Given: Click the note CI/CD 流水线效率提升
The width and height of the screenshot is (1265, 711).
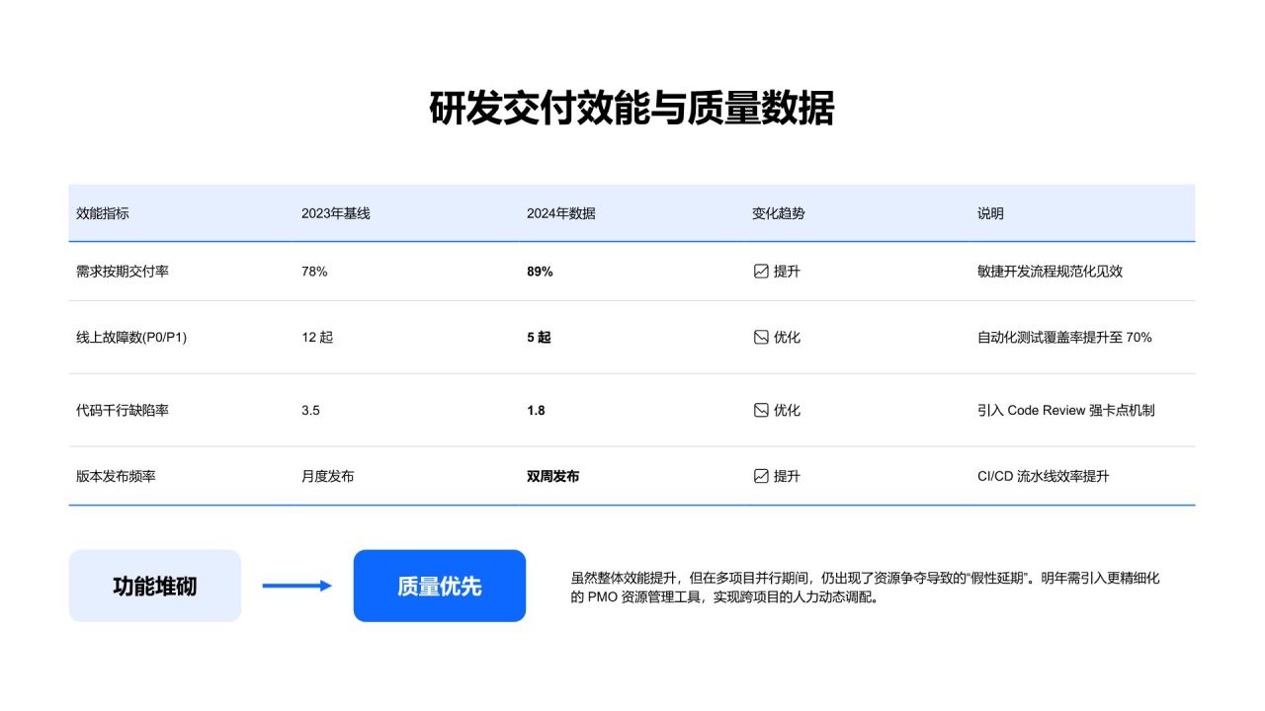Looking at the screenshot, I should point(1044,476).
